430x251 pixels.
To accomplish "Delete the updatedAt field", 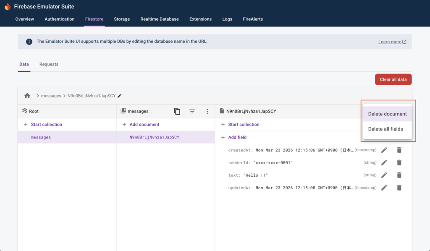I will tap(399, 188).
